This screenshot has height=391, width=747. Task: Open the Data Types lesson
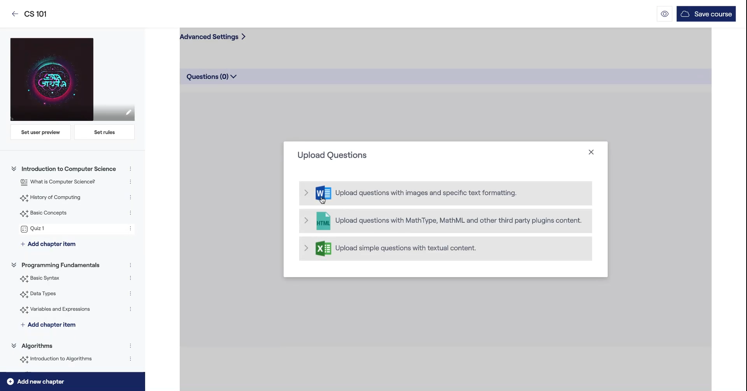tap(43, 294)
